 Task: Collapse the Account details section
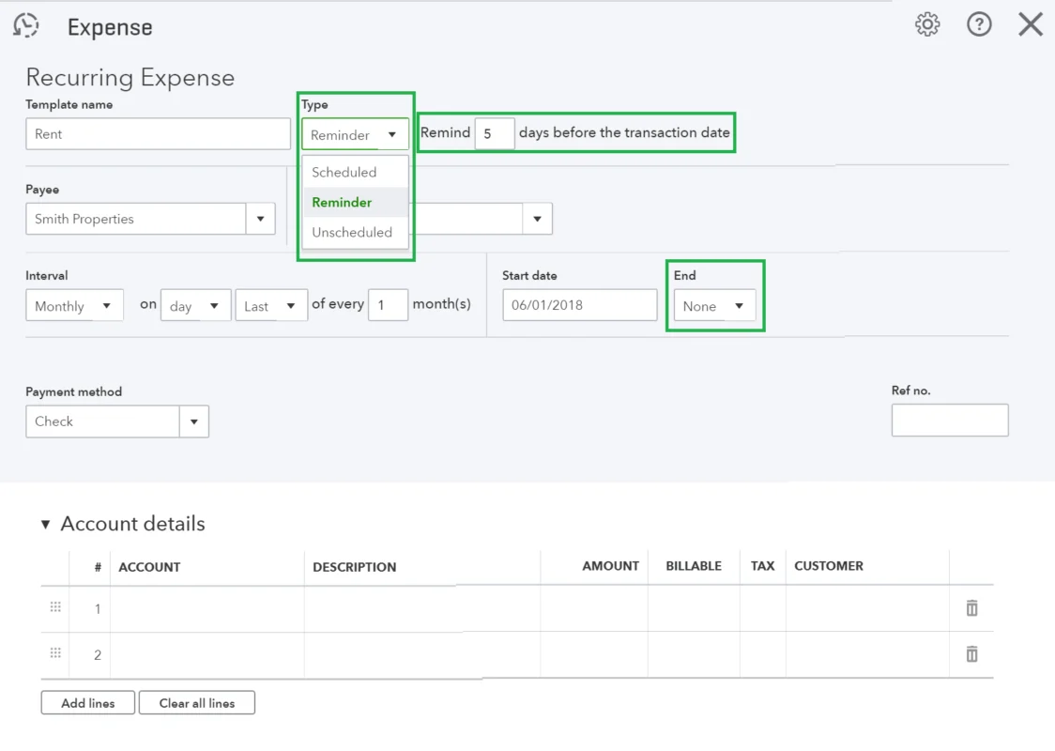[x=45, y=524]
